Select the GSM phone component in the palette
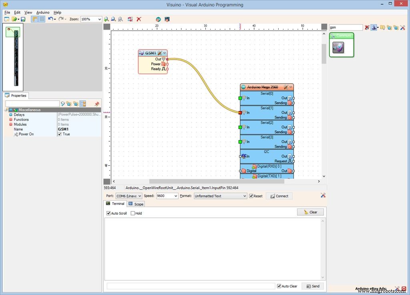410x295 pixels. pyautogui.click(x=338, y=48)
